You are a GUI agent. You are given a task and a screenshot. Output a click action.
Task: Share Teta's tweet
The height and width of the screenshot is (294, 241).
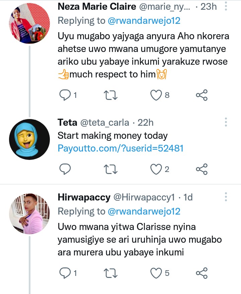(x=202, y=169)
